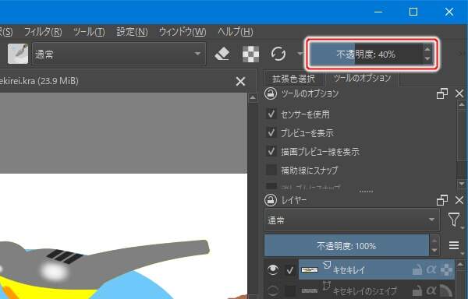Close the ekirei.kra document tab

(240, 81)
